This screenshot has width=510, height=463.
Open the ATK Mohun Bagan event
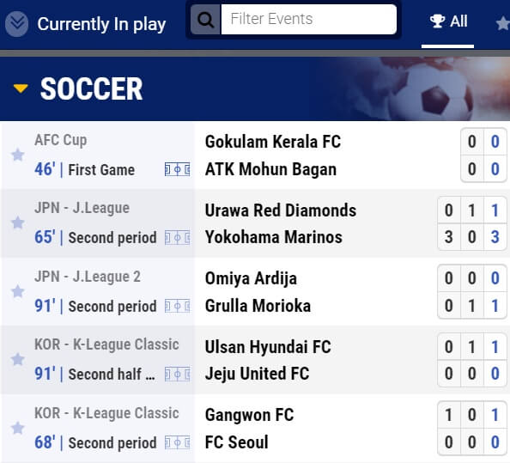point(270,169)
